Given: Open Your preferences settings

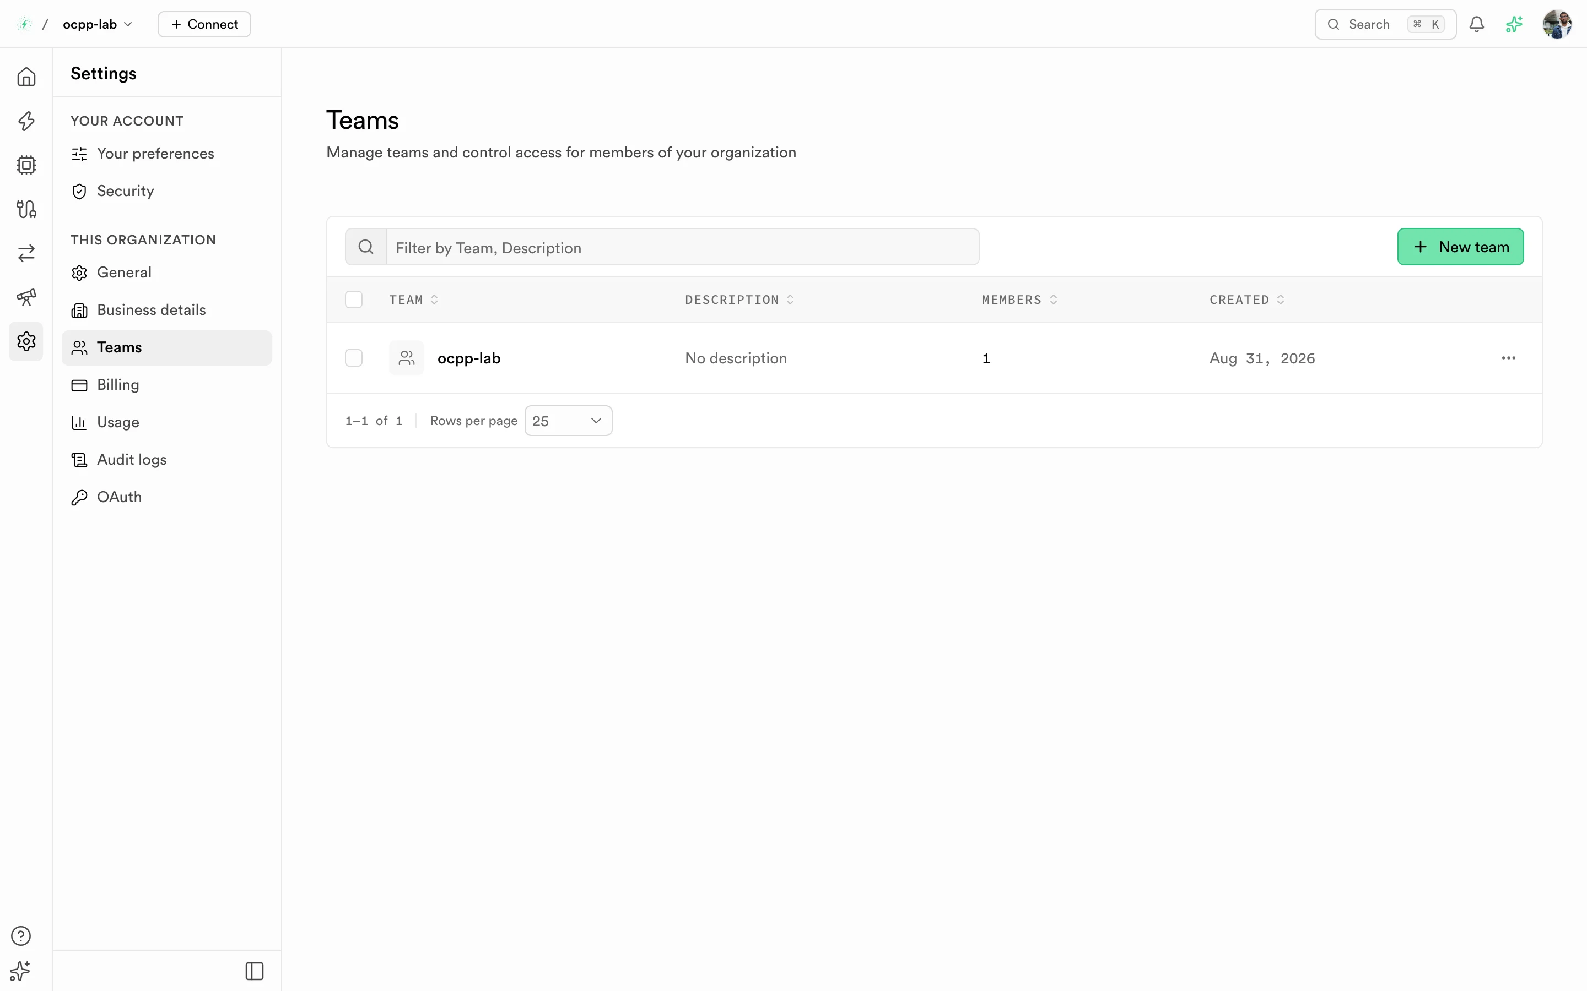Looking at the screenshot, I should point(166,154).
